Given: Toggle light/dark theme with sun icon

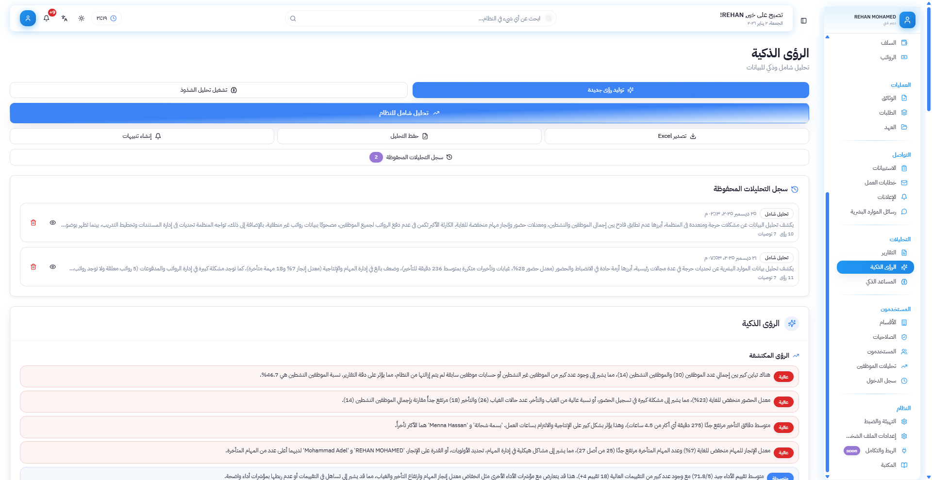Looking at the screenshot, I should click(x=82, y=18).
